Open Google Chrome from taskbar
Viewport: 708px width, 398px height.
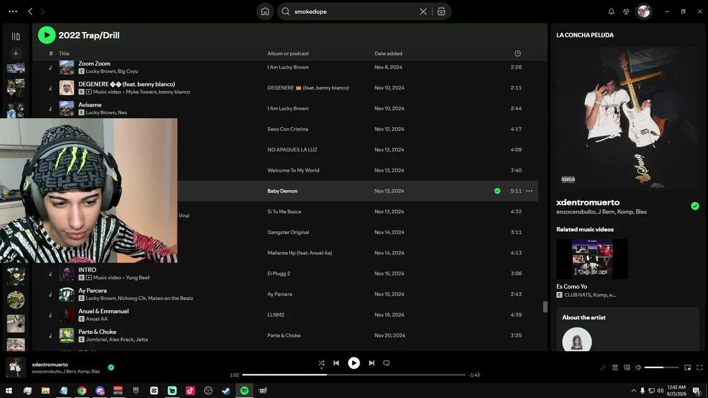point(82,391)
